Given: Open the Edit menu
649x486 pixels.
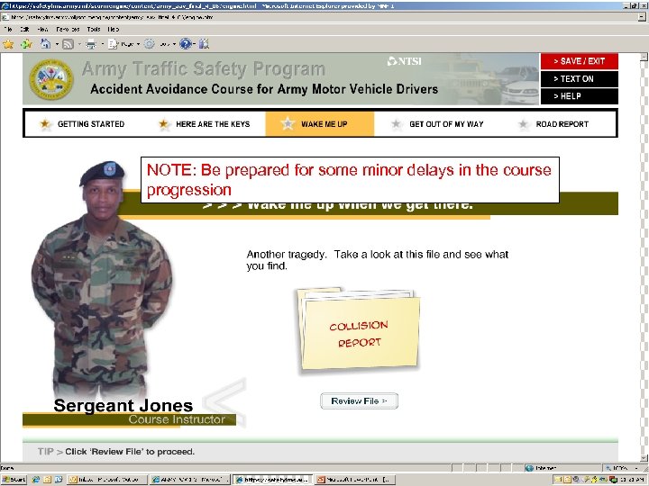Looking at the screenshot, I should click(25, 30).
